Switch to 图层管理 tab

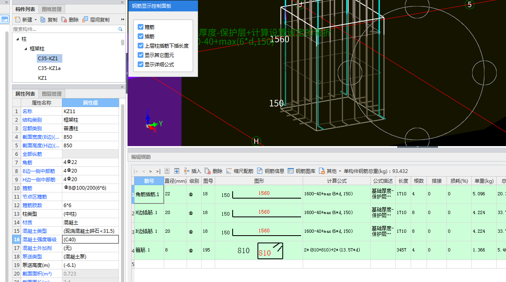pos(51,94)
